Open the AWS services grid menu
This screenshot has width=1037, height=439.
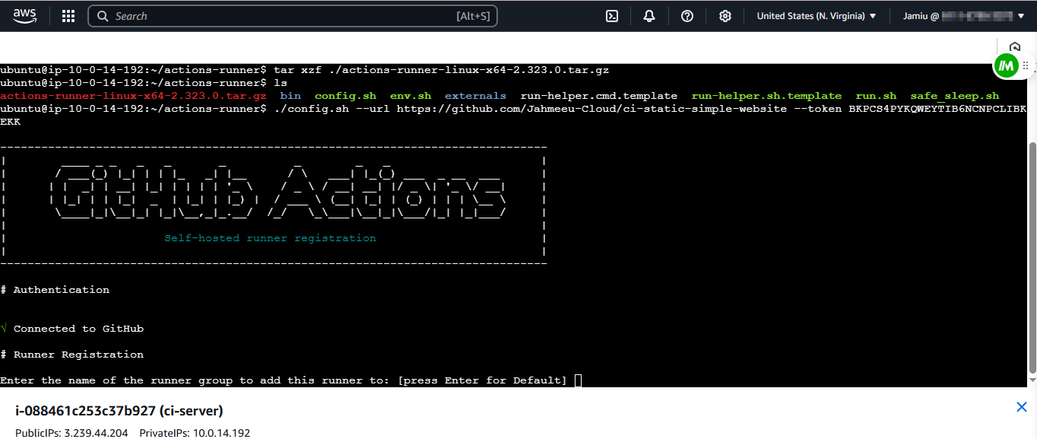point(68,16)
